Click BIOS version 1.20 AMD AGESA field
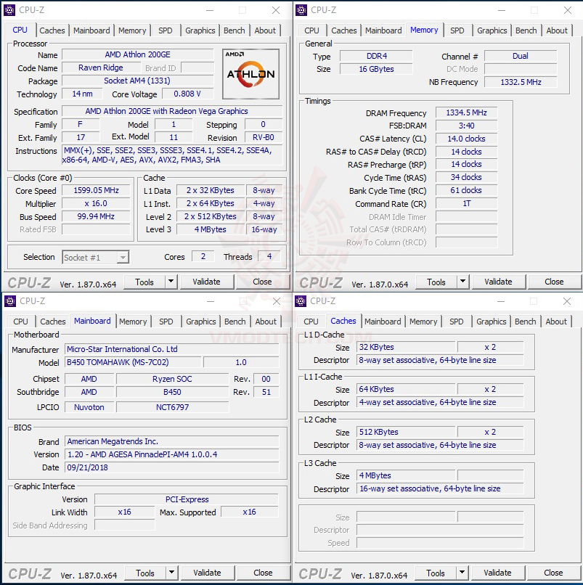 [171, 454]
